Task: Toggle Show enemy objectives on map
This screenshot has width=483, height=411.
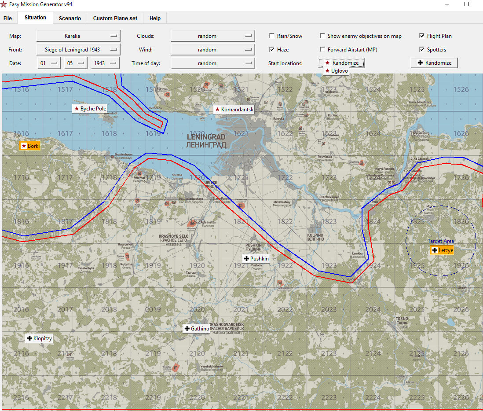Action: pyautogui.click(x=323, y=36)
